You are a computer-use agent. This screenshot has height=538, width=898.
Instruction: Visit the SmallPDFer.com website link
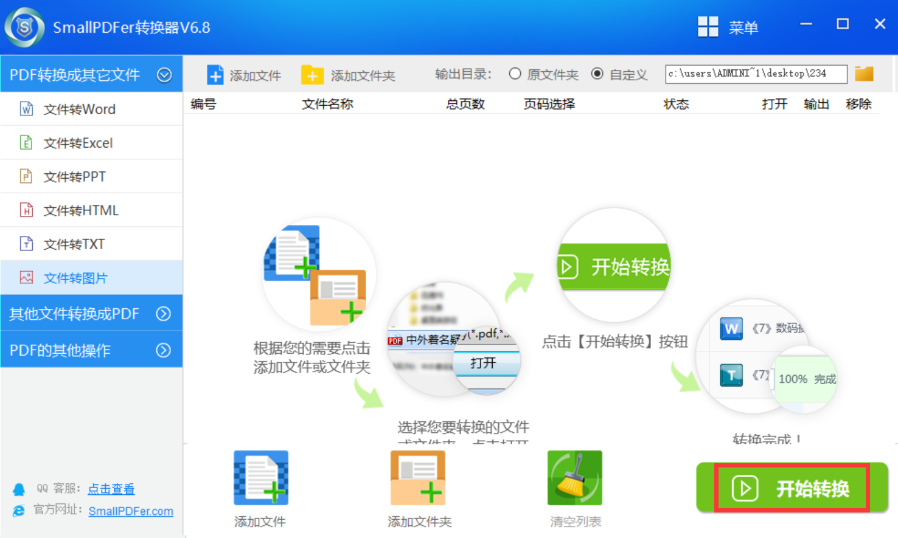pos(131,511)
